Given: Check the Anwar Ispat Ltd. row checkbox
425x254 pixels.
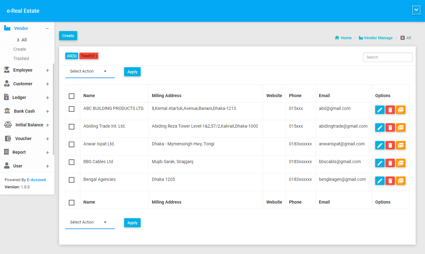Looking at the screenshot, I should (x=72, y=144).
